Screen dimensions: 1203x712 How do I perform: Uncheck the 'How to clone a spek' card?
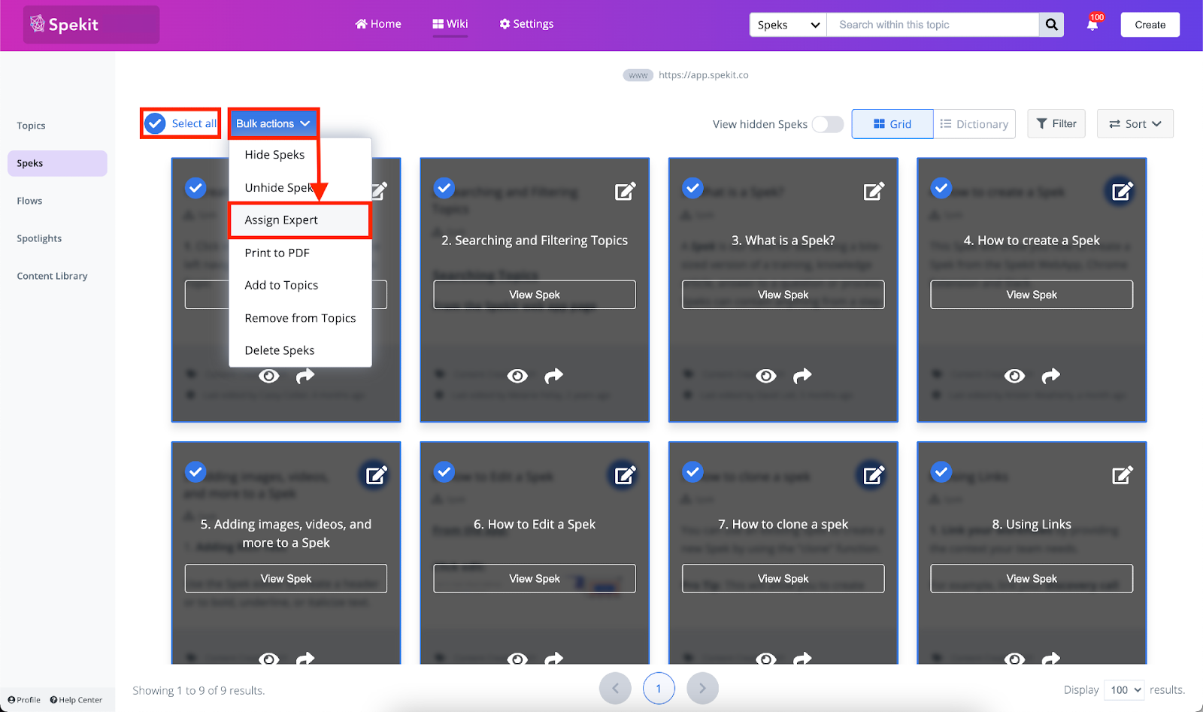tap(692, 471)
